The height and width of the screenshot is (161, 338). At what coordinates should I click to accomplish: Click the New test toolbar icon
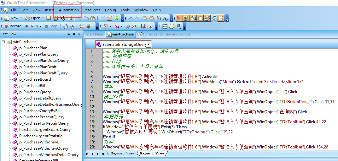7,18
